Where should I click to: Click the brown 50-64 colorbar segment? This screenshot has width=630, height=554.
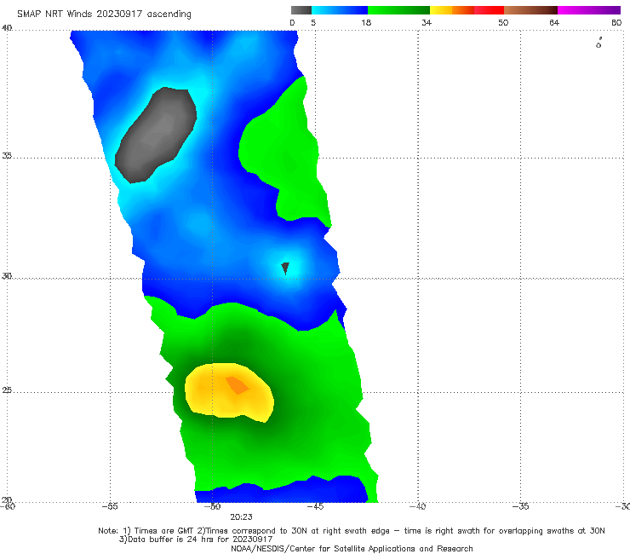click(530, 10)
